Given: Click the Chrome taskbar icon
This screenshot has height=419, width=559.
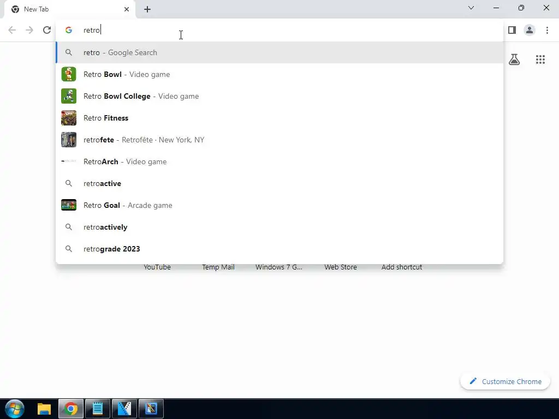Looking at the screenshot, I should click(x=70, y=409).
